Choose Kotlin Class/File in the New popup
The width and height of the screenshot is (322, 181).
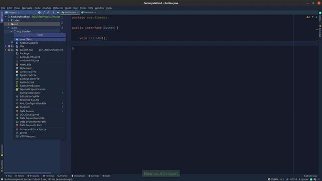point(40,43)
